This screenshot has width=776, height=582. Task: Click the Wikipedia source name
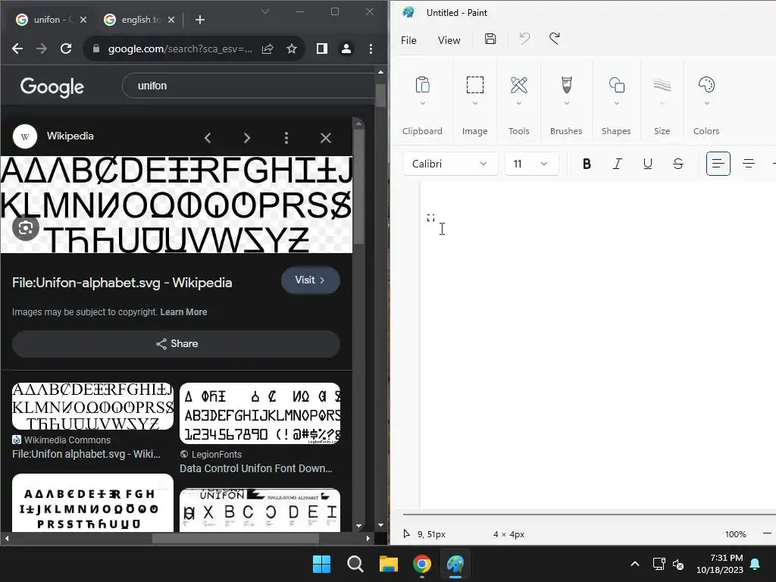[70, 136]
